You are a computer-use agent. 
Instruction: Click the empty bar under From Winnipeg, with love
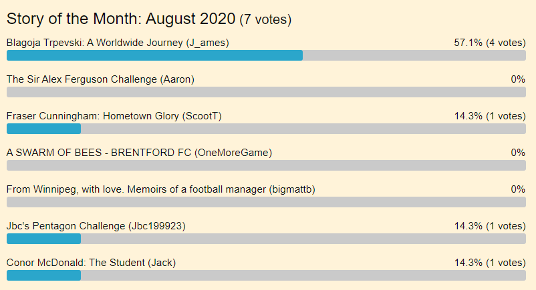(266, 202)
